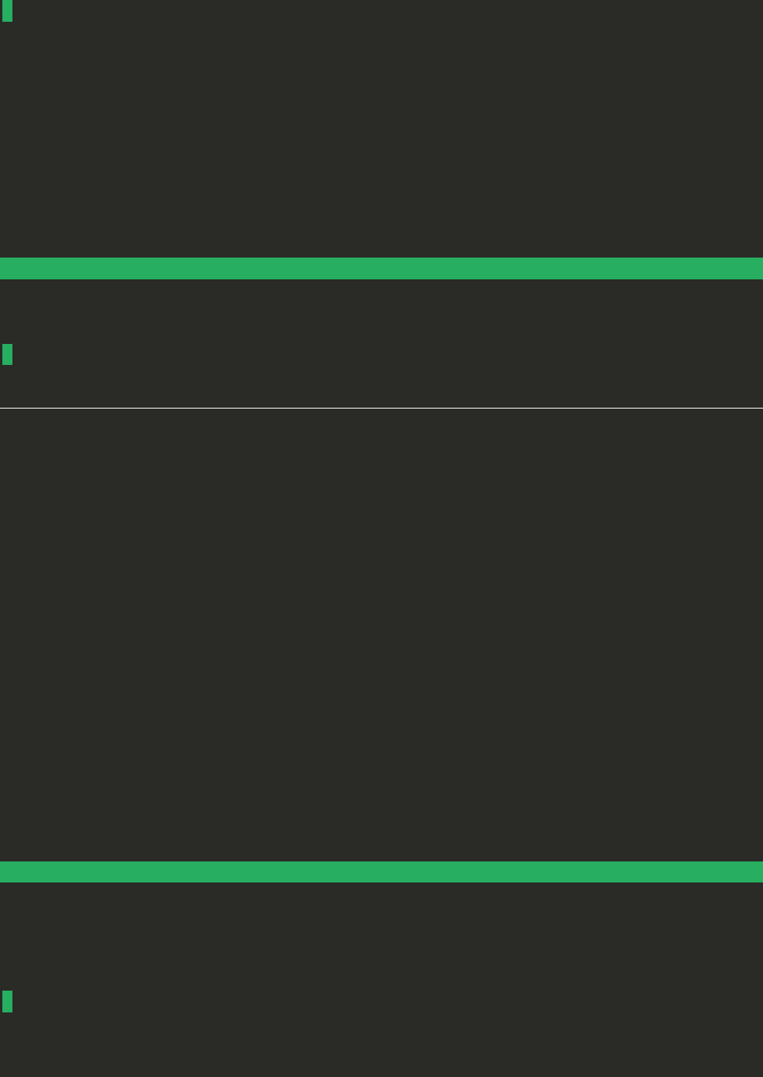This screenshot has height=1077, width=763.
Task: Focus the empty top terminal pane
Action: (381, 128)
